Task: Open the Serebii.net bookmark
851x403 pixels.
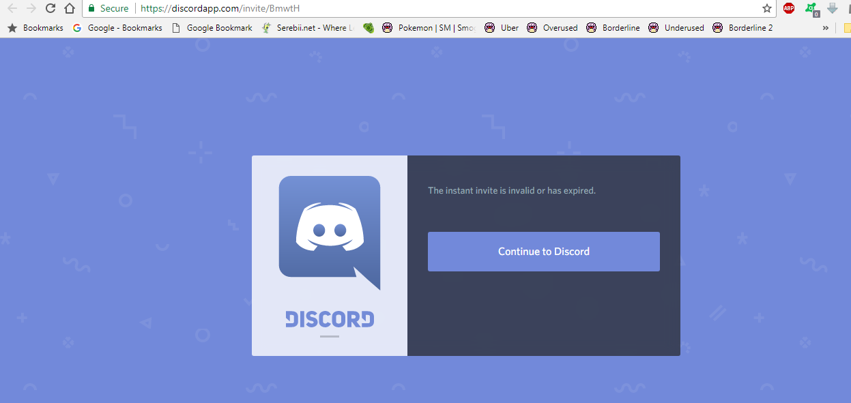Action: 308,28
